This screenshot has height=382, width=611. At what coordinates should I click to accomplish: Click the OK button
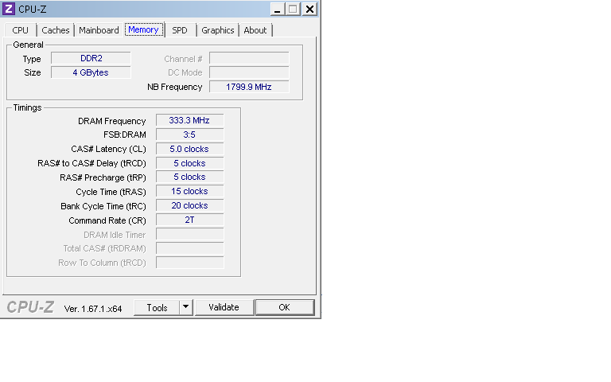(284, 307)
